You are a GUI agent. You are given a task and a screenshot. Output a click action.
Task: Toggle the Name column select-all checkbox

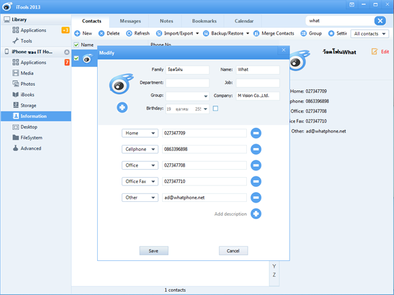click(76, 45)
